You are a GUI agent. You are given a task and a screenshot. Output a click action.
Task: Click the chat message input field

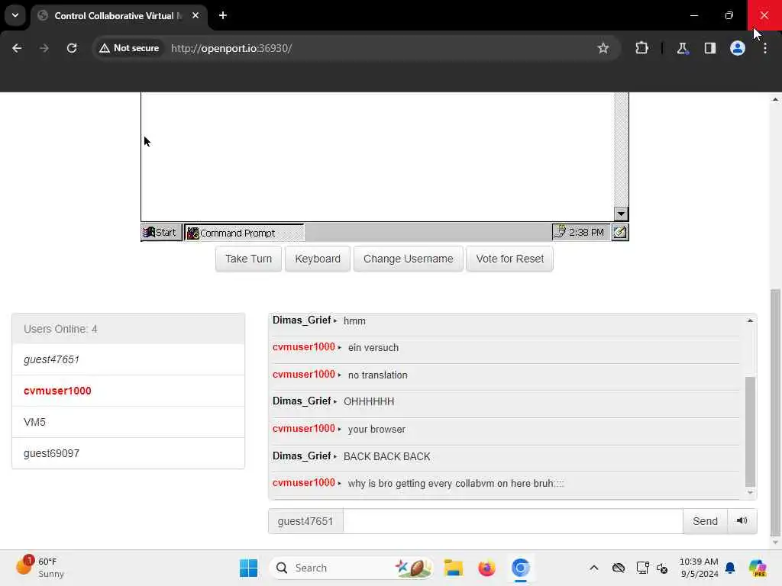pyautogui.click(x=512, y=521)
